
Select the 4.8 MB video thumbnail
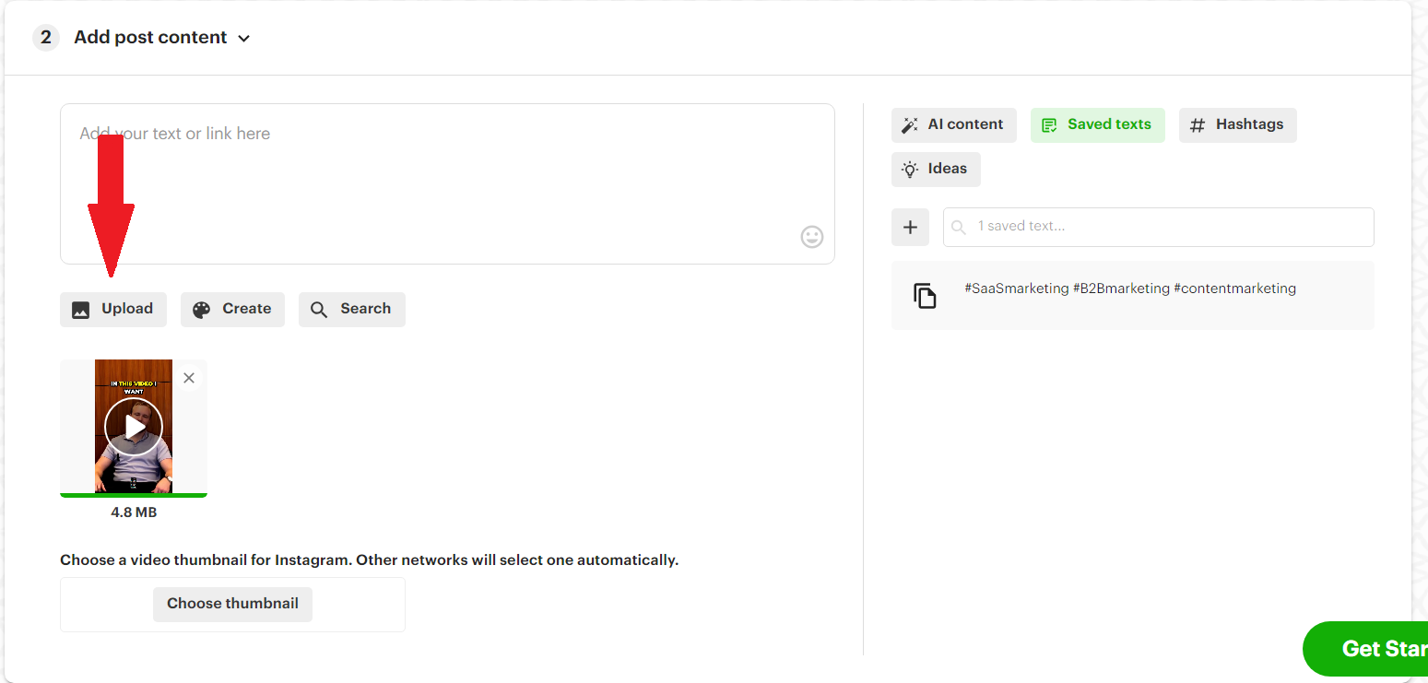click(x=133, y=426)
